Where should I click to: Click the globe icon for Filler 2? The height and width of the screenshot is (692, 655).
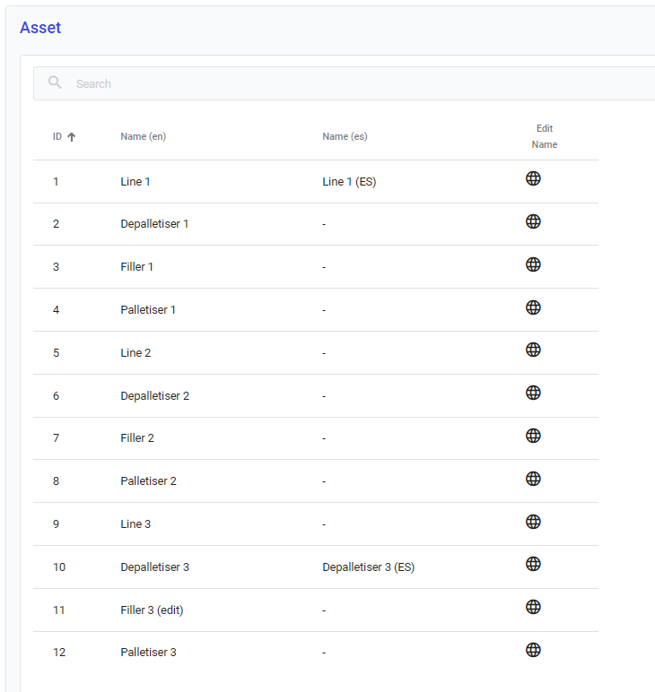click(533, 436)
